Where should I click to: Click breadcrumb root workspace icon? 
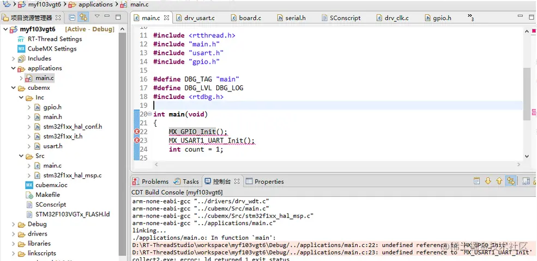coord(7,4)
